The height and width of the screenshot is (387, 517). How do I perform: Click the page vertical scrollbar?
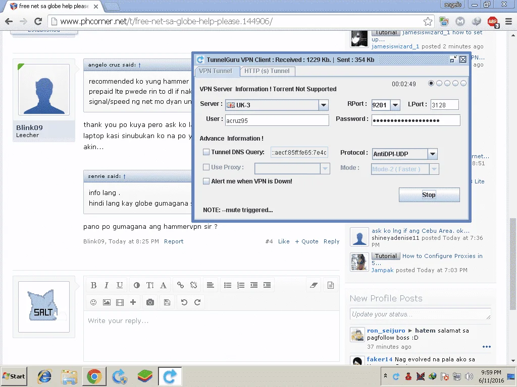[513, 263]
